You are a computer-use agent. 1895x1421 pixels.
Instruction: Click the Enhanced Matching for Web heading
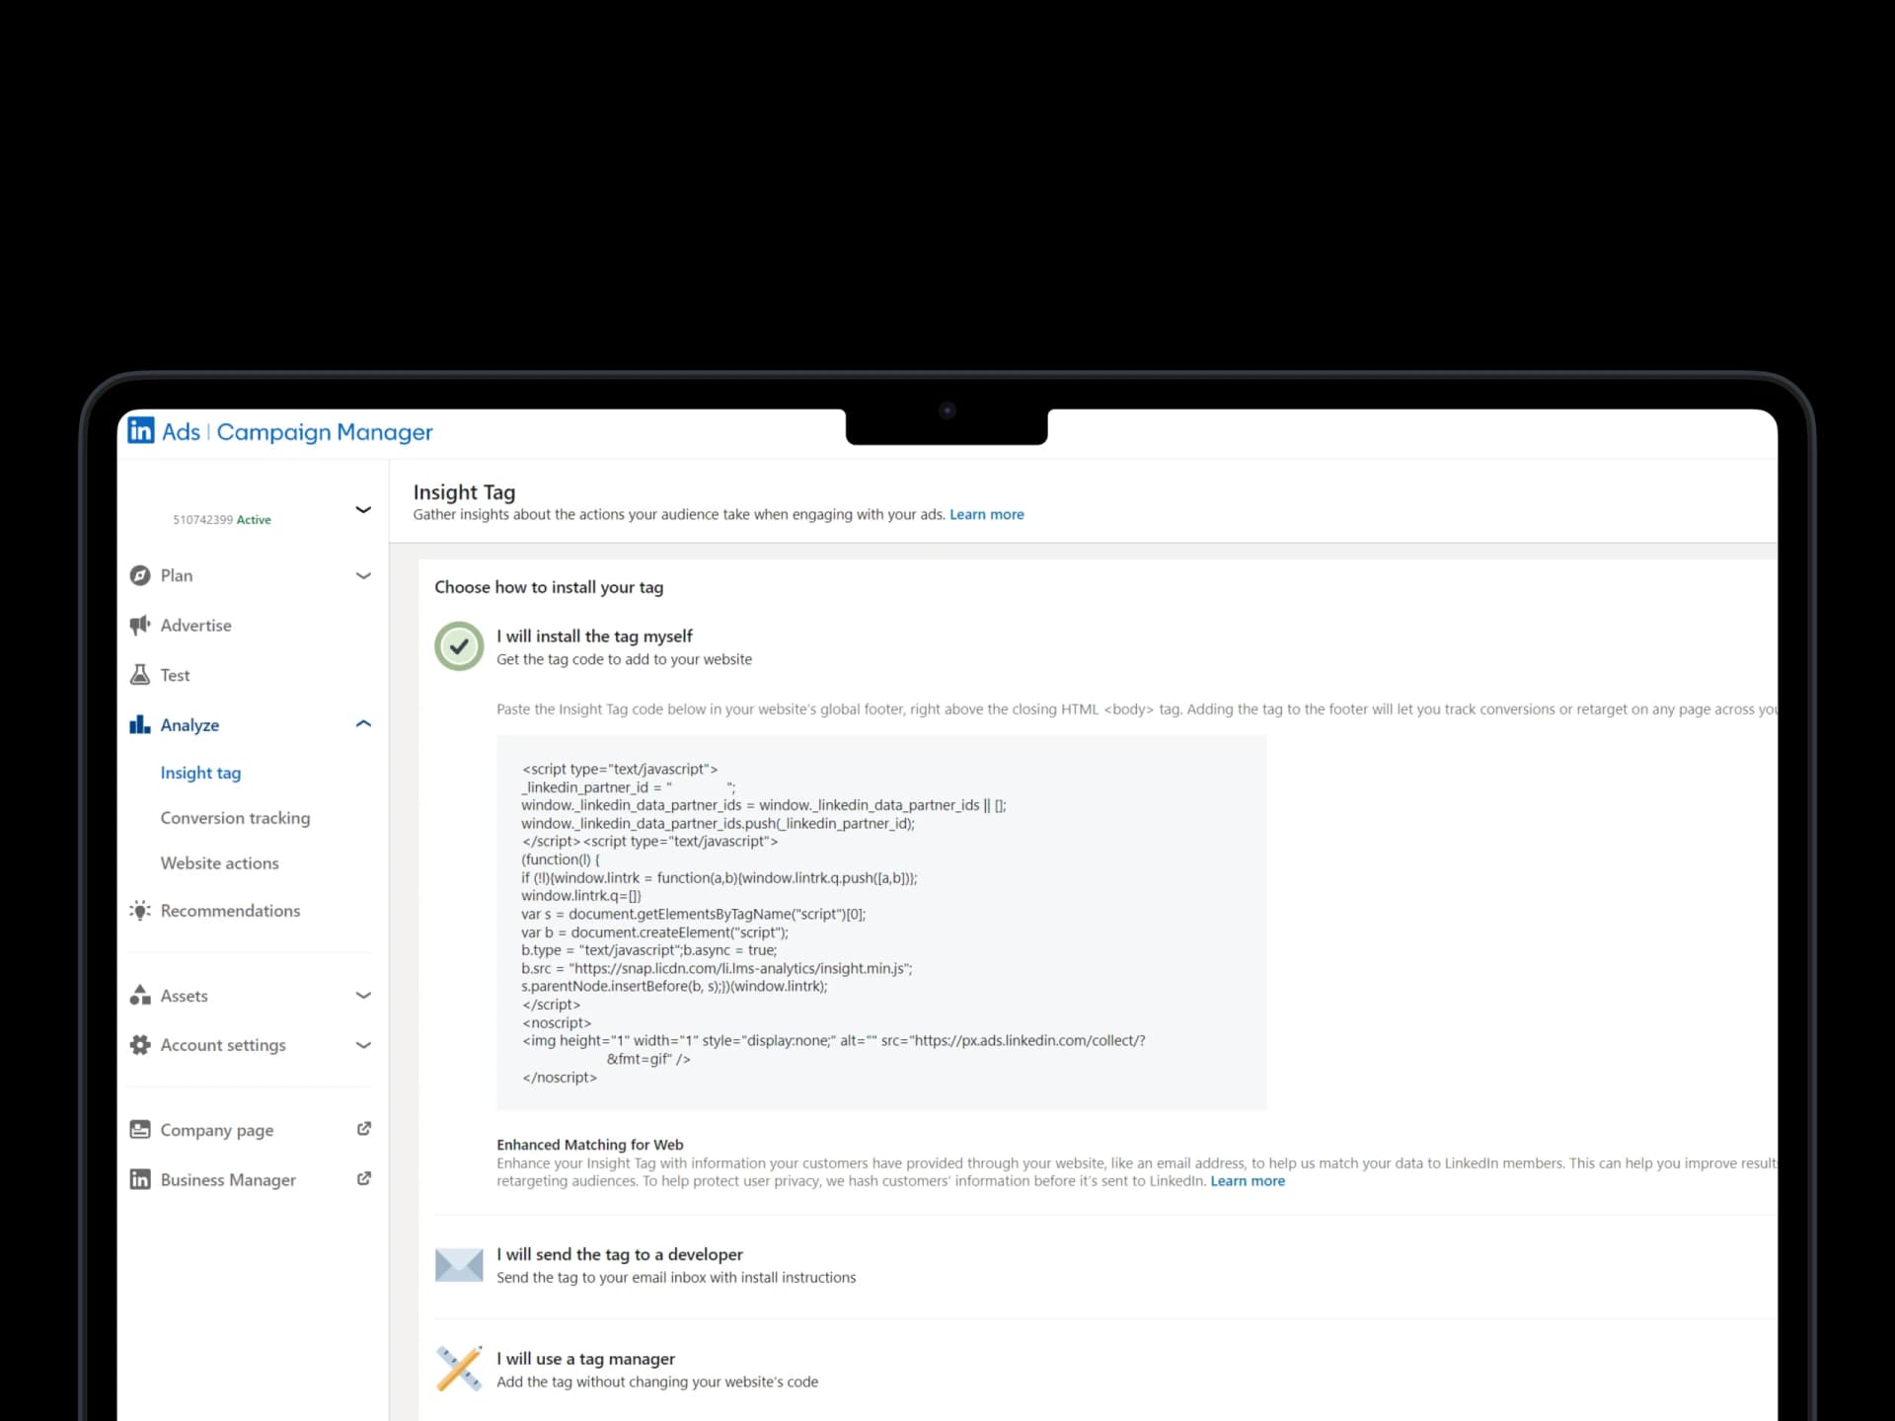pyautogui.click(x=589, y=1145)
